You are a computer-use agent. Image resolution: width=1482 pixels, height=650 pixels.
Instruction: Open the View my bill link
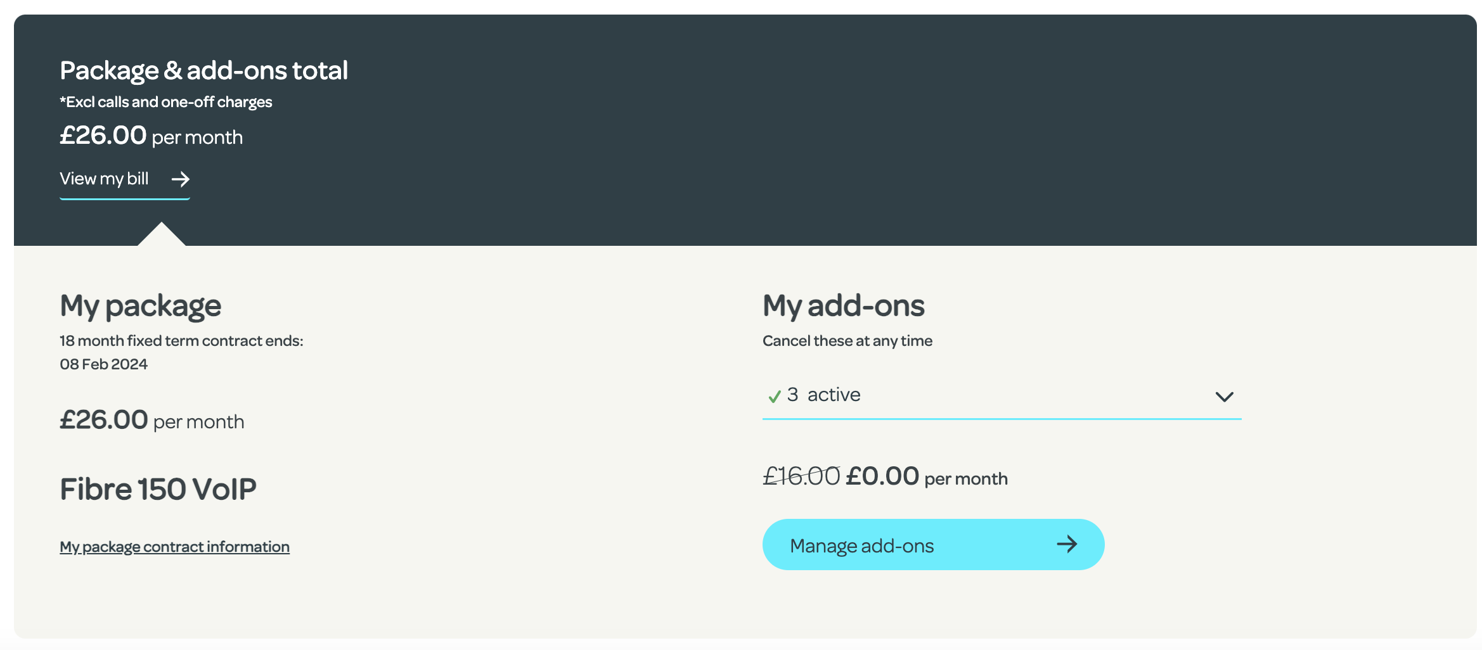105,179
